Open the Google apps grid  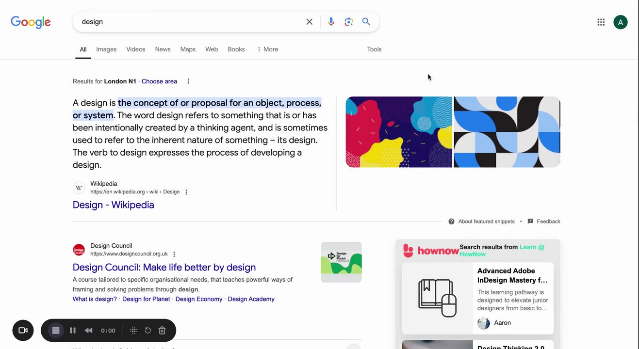point(601,22)
